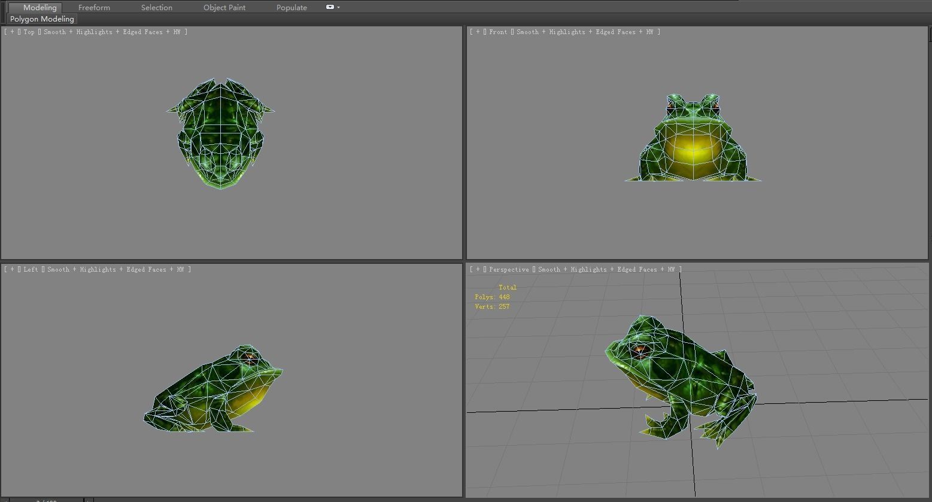Click the Perspective viewport name label
The image size is (932, 502).
(x=509, y=269)
